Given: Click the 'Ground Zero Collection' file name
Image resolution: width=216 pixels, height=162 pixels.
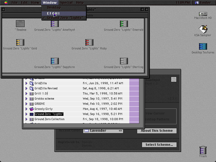Looking at the screenshot, I should click(x=49, y=119).
